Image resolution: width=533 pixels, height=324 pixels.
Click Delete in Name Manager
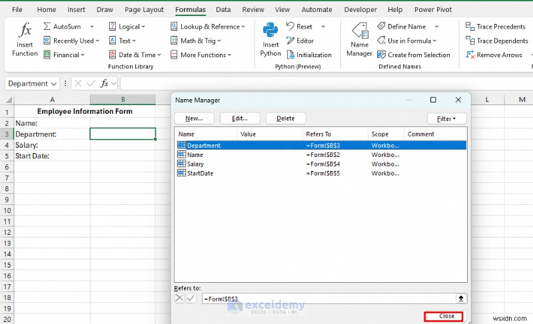[286, 118]
